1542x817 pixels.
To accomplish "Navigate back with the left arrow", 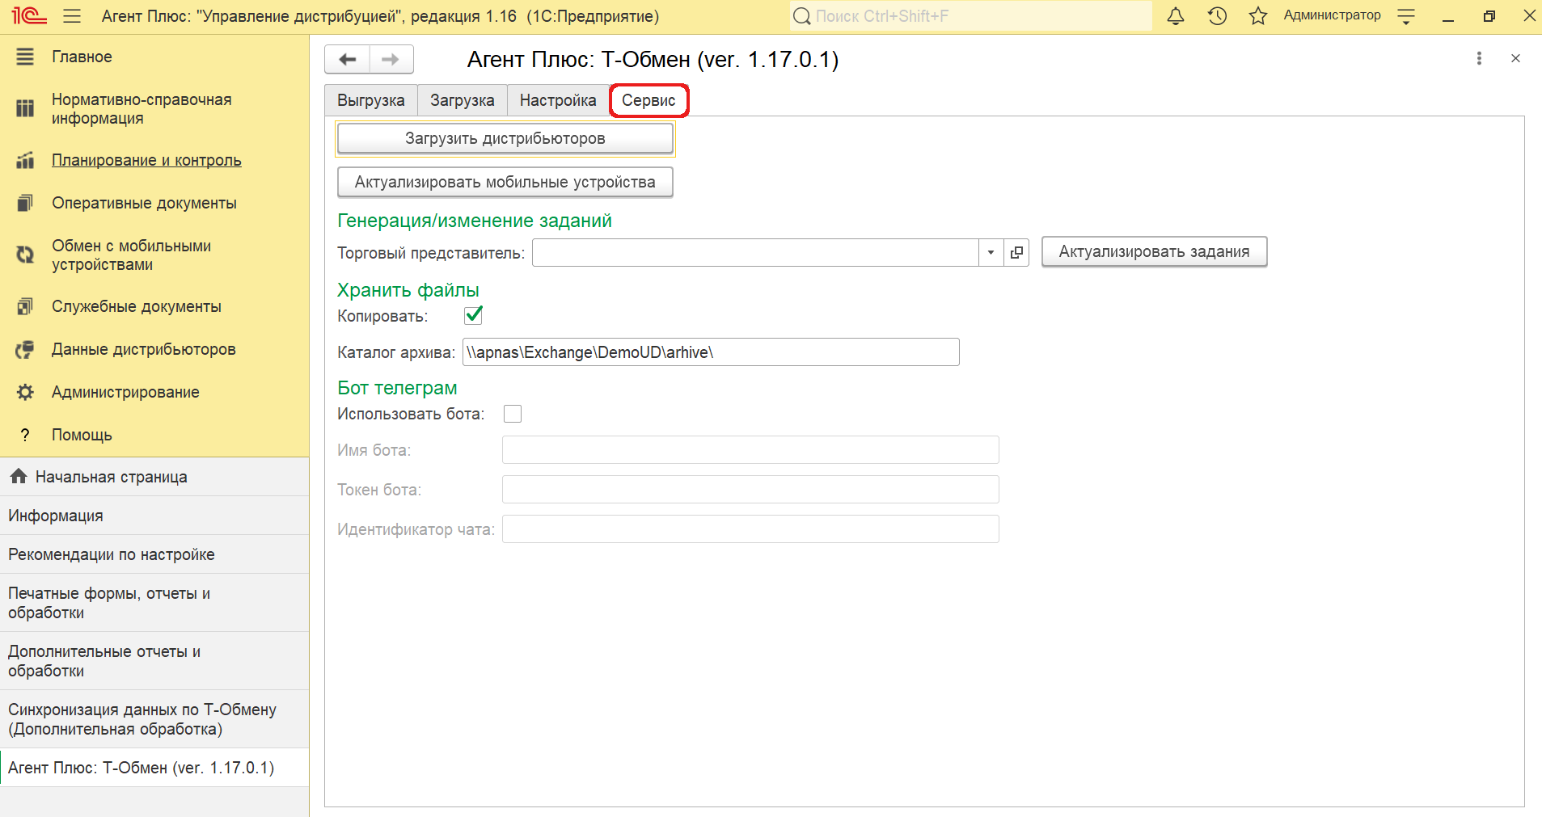I will point(348,59).
